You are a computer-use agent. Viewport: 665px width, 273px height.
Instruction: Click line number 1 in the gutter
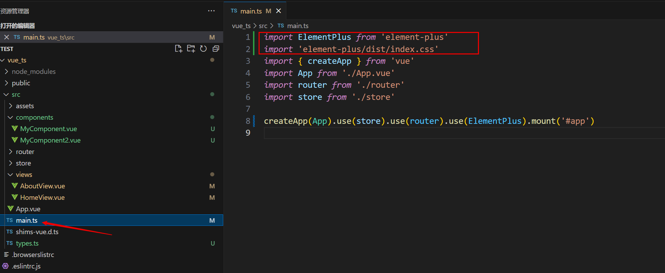(x=248, y=37)
